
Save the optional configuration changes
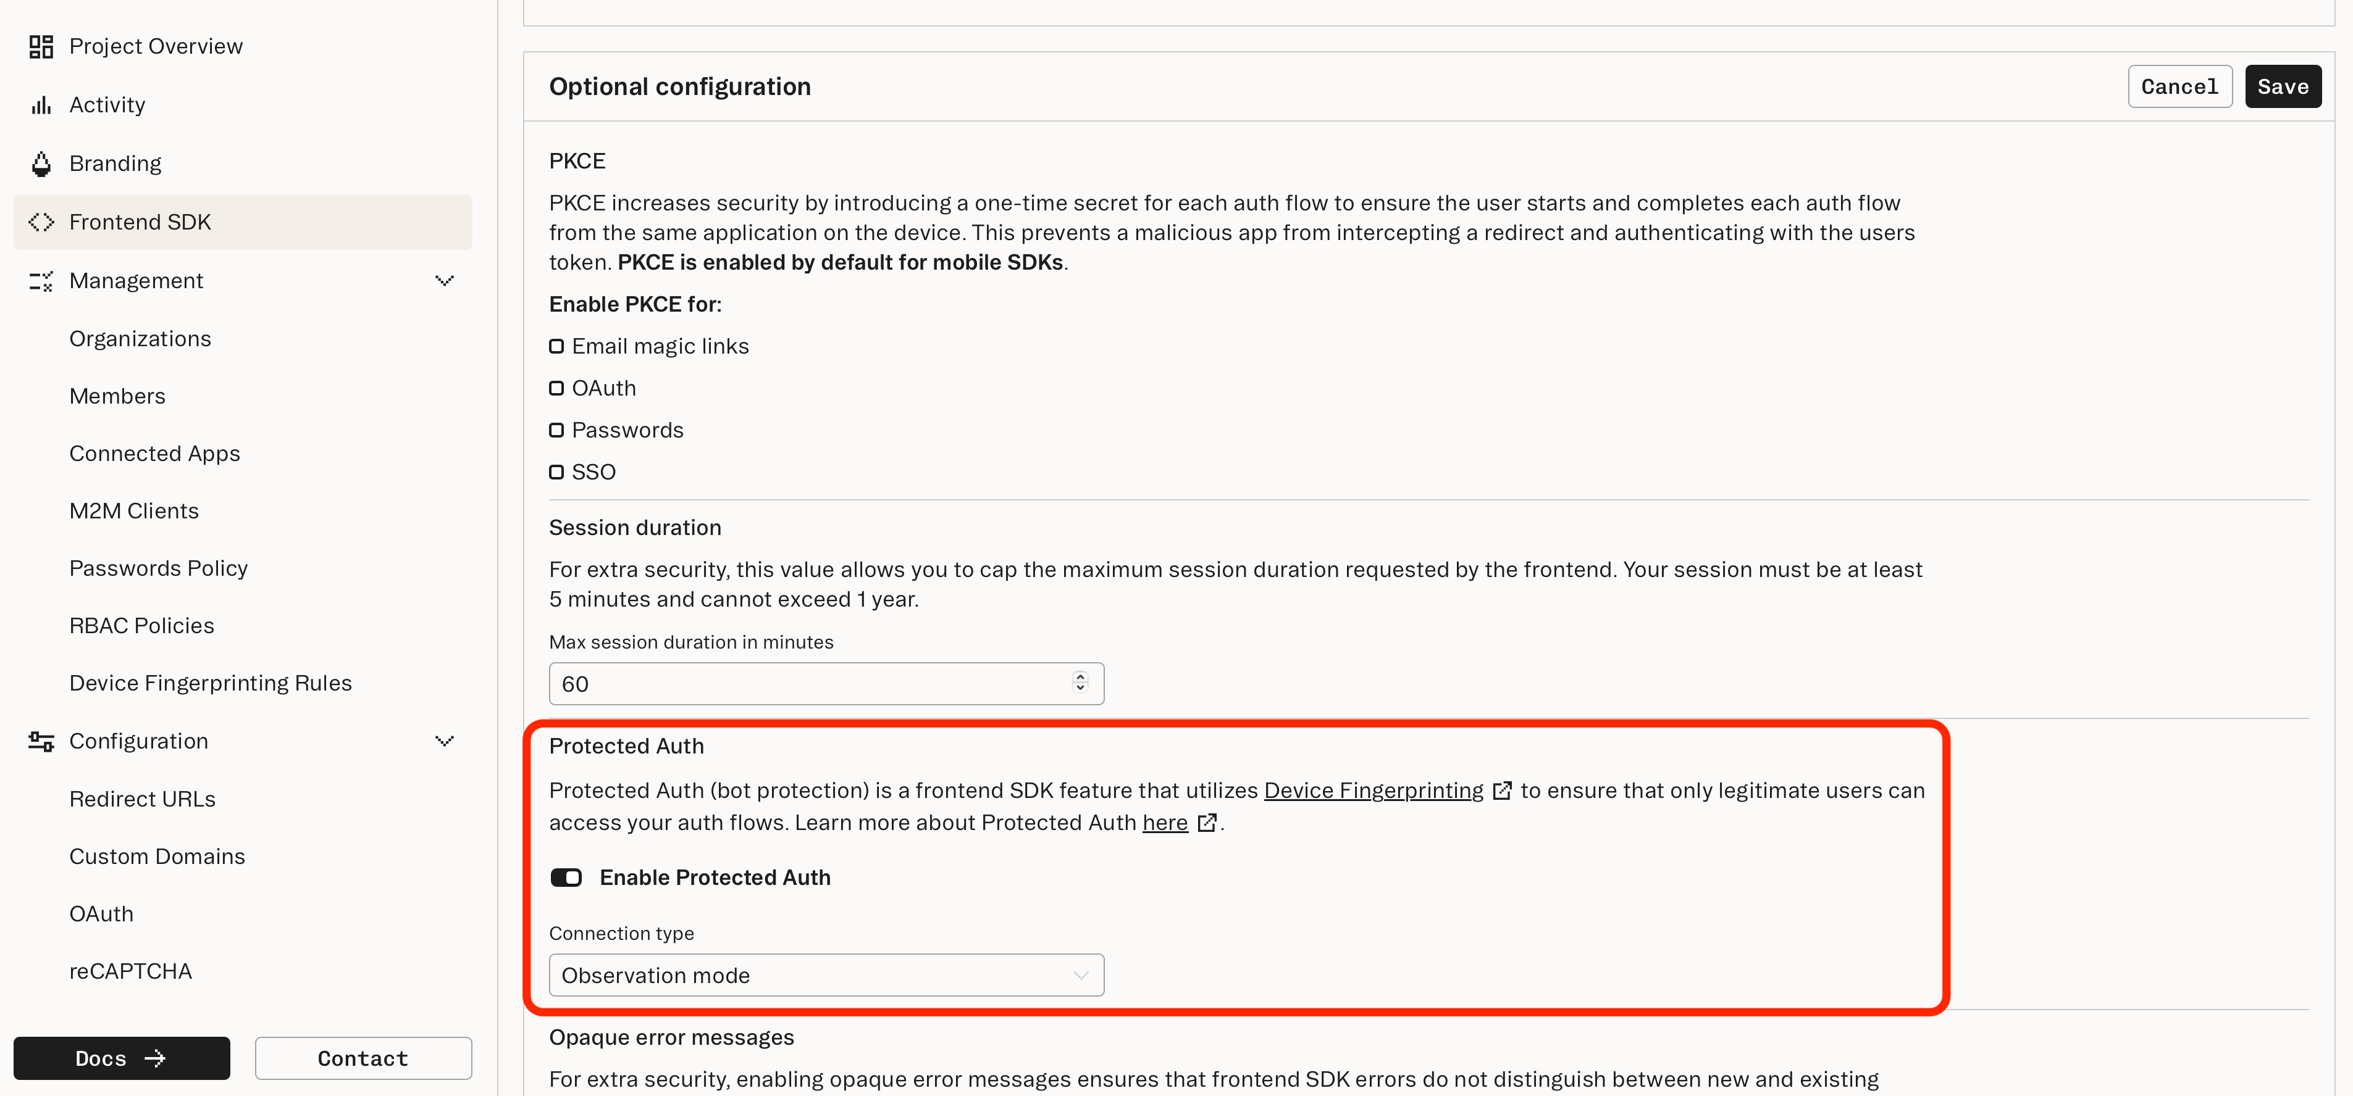click(2282, 86)
